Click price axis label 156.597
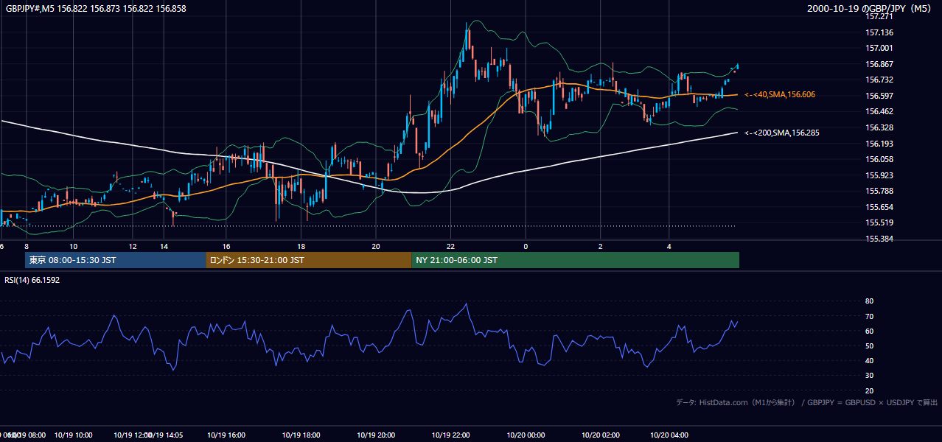 (879, 96)
